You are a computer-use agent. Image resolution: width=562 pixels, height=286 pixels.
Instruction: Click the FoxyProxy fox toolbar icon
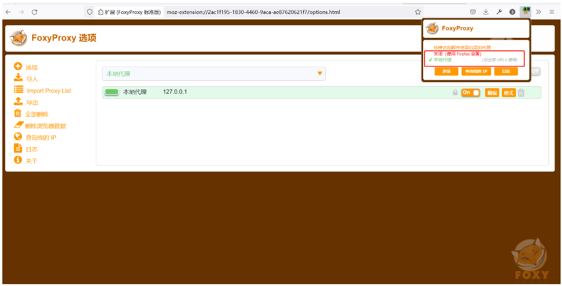(526, 12)
